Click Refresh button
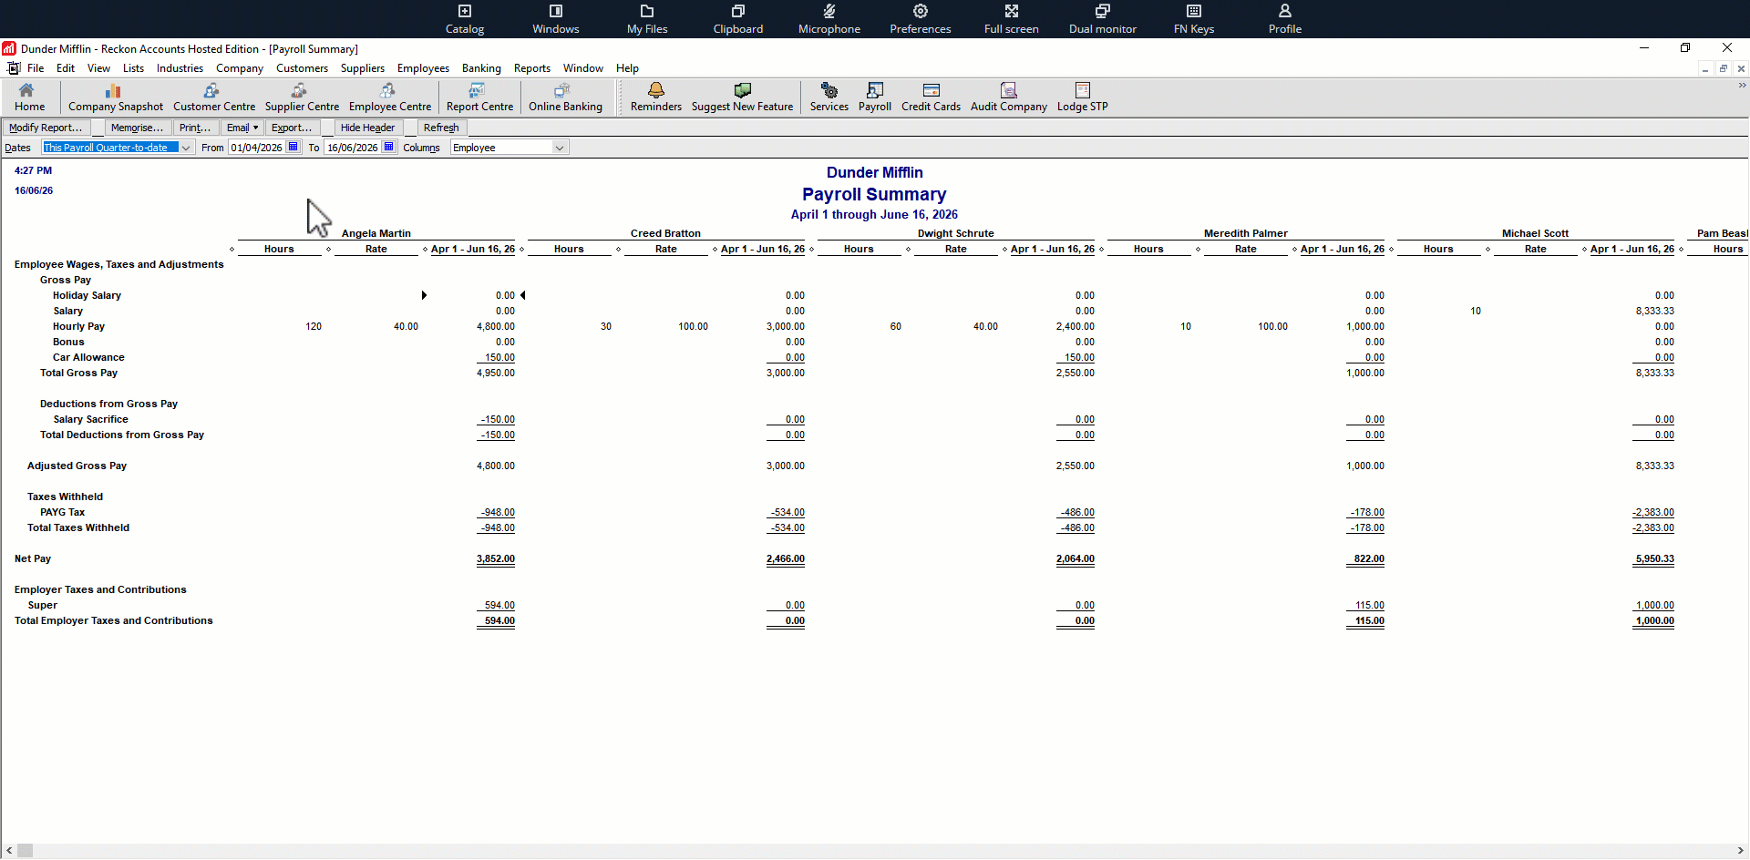Screen dimensions: 1750x860 (x=441, y=128)
